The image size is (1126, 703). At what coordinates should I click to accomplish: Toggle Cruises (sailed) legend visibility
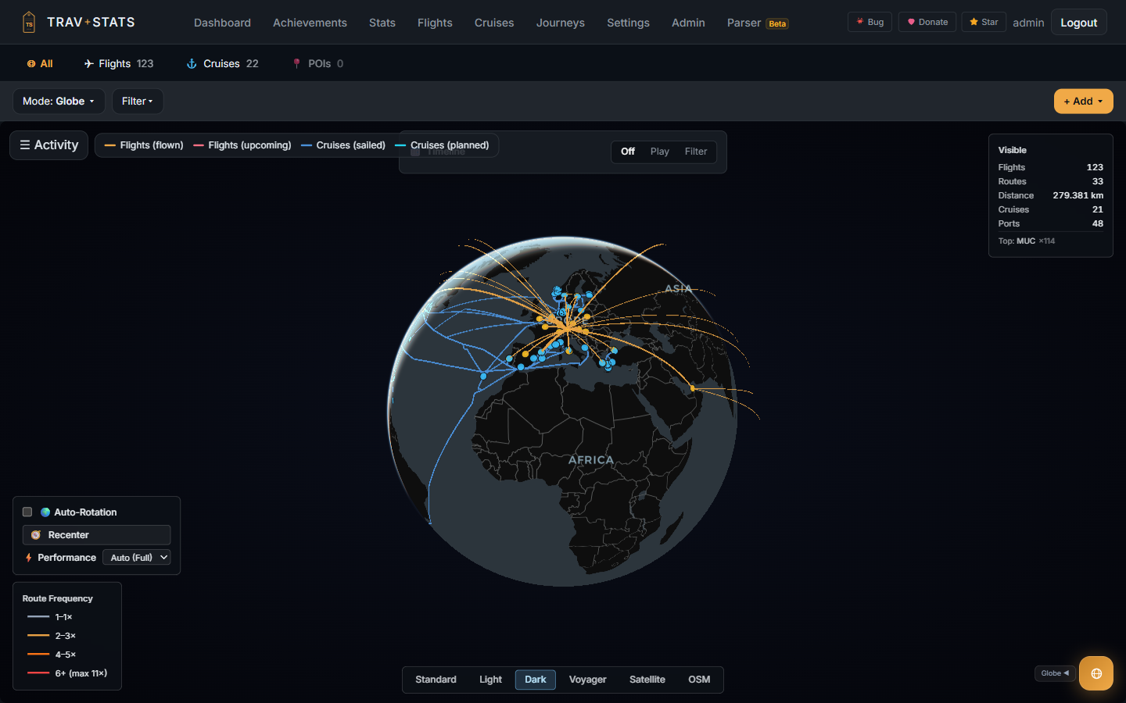343,145
